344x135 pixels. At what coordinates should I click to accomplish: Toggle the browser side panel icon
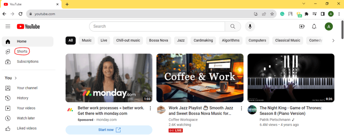[323, 14]
